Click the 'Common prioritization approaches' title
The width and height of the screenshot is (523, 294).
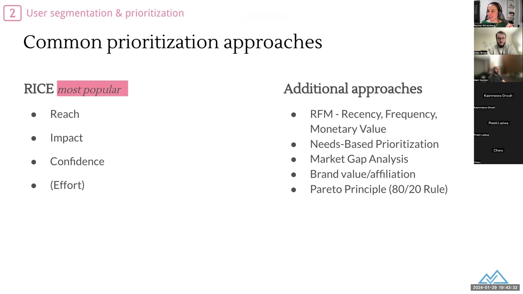[173, 42]
